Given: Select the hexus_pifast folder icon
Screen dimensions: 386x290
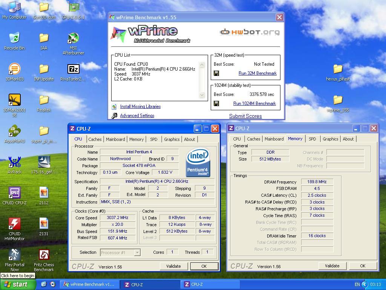Looking at the screenshot, I should click(x=338, y=72).
